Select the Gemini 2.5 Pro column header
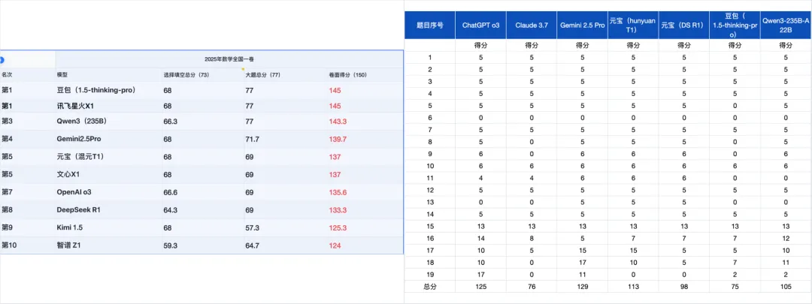The width and height of the screenshot is (812, 304). coord(582,25)
